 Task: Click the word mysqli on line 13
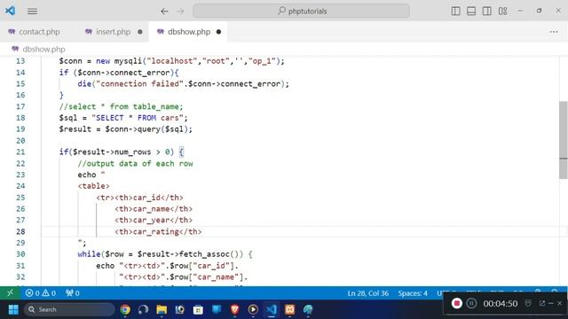(128, 61)
